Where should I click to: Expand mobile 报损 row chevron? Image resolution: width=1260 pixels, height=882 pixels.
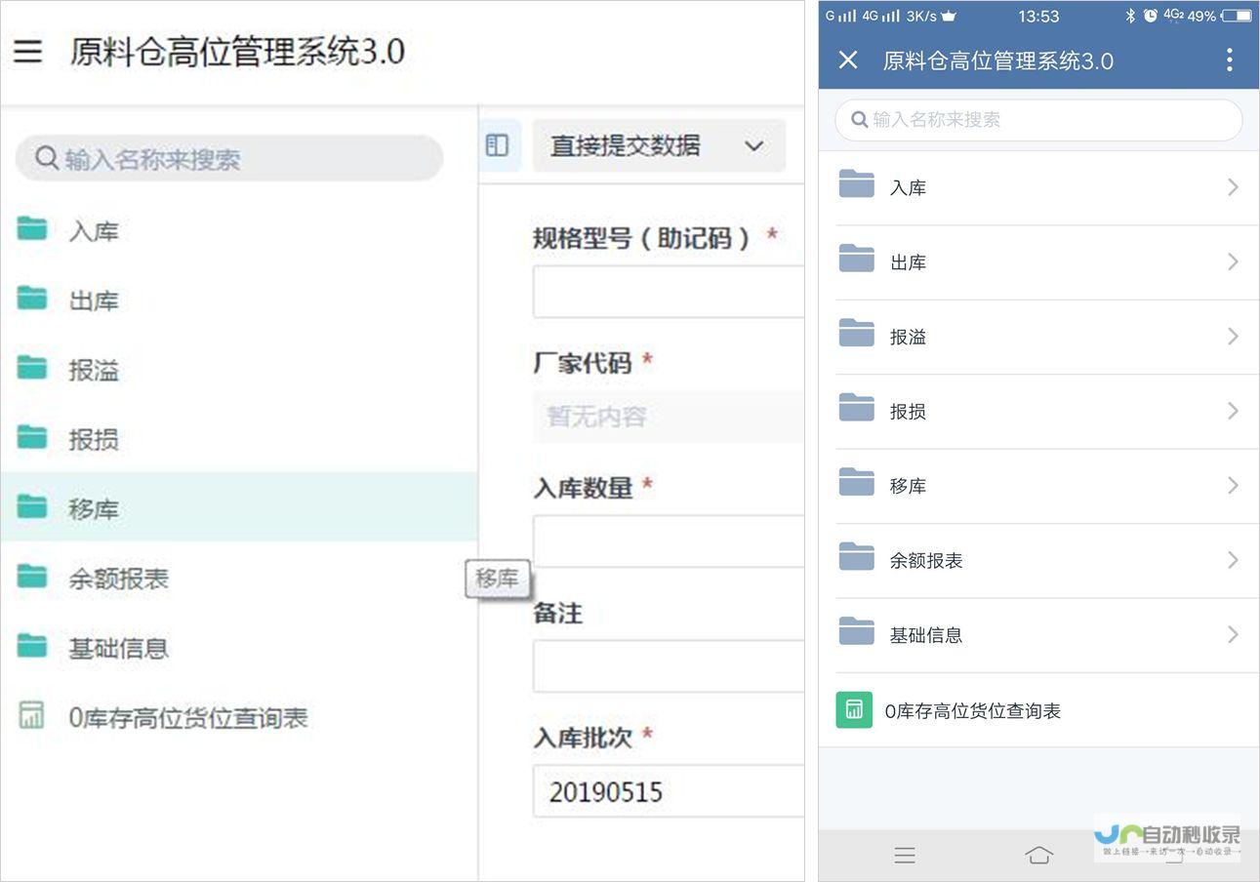point(1233,411)
